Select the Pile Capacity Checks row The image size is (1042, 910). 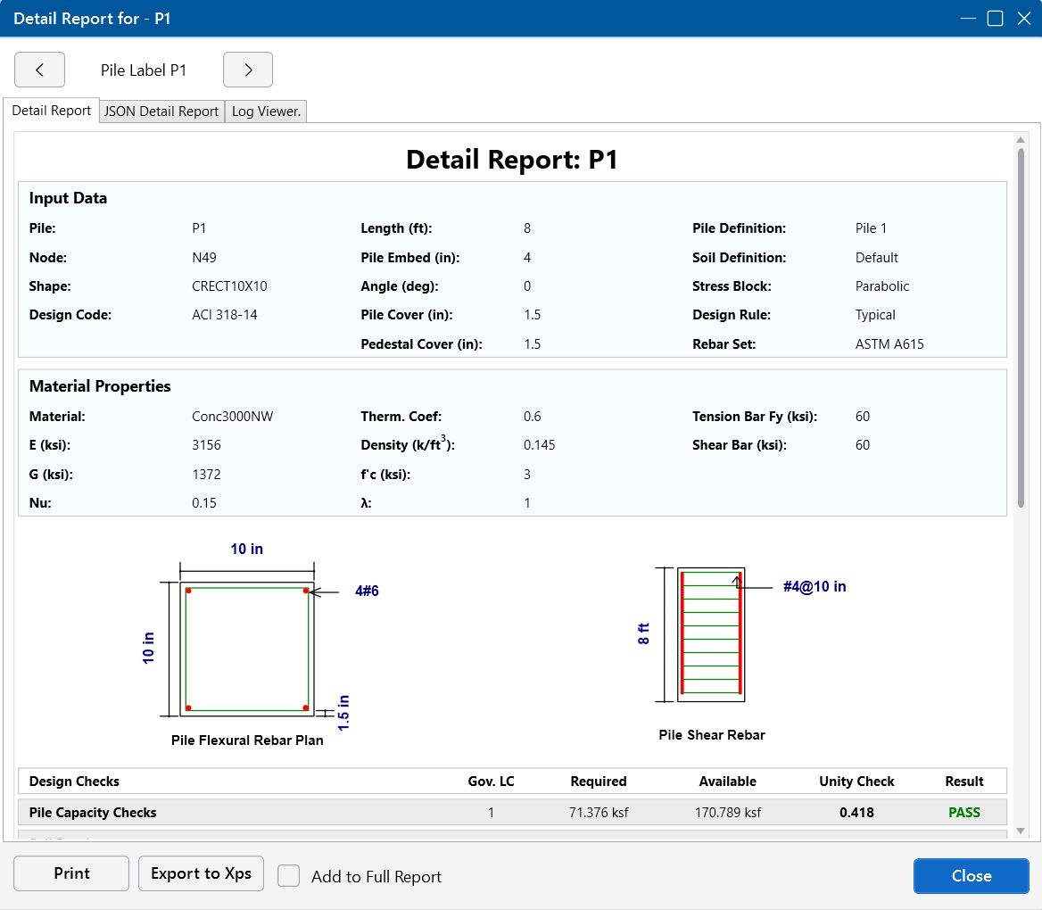point(93,813)
